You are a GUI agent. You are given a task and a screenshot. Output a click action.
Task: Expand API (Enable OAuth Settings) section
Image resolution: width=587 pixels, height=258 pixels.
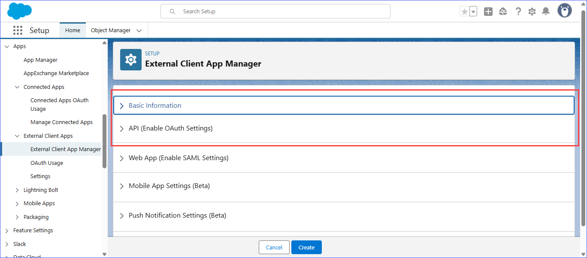(170, 128)
